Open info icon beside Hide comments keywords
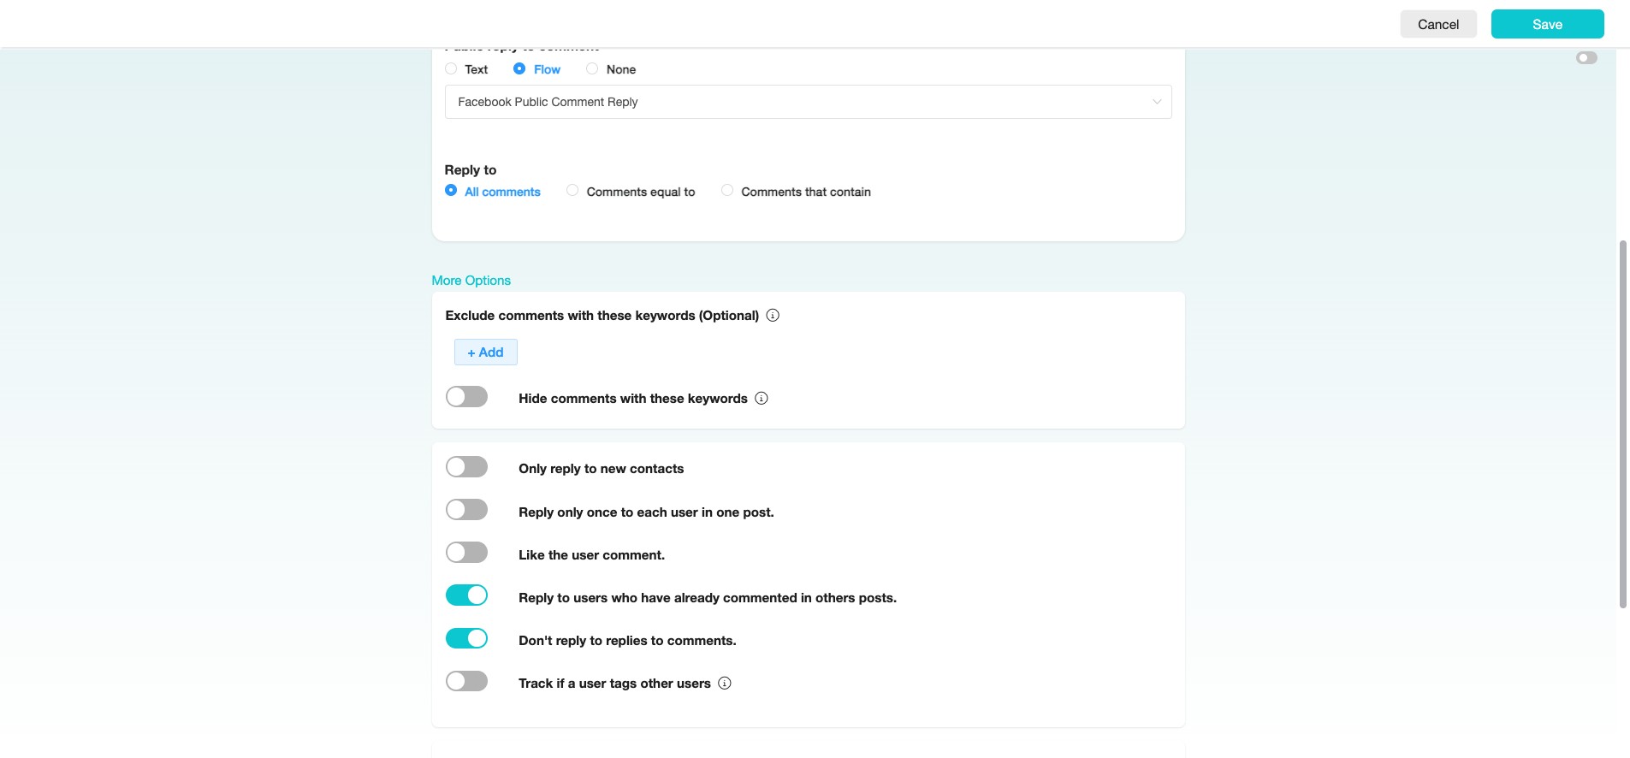 pyautogui.click(x=762, y=399)
